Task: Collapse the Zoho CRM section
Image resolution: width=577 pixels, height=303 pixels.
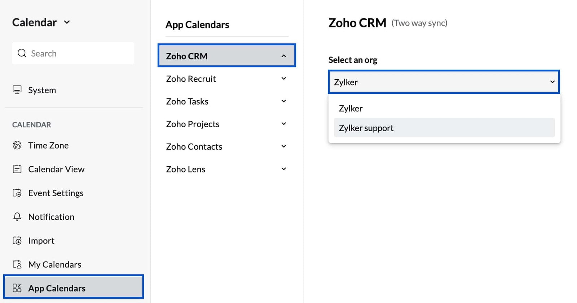Action: [284, 56]
